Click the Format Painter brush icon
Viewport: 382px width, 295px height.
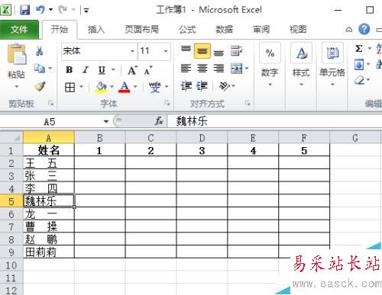click(x=40, y=86)
